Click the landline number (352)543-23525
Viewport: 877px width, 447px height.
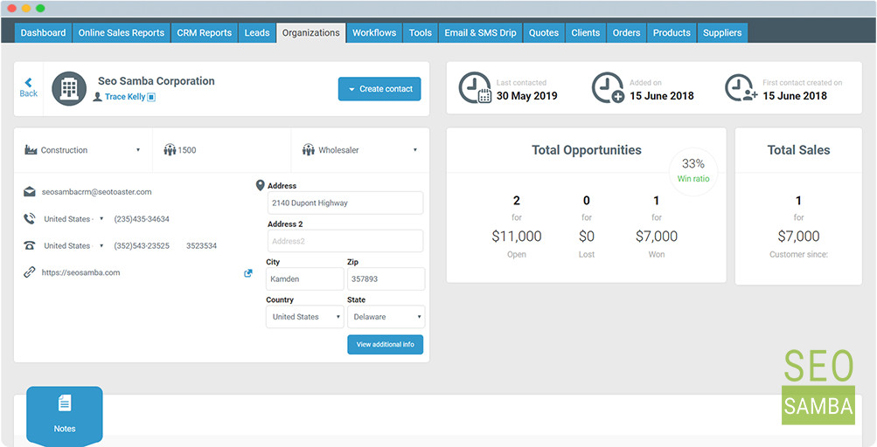(x=142, y=246)
